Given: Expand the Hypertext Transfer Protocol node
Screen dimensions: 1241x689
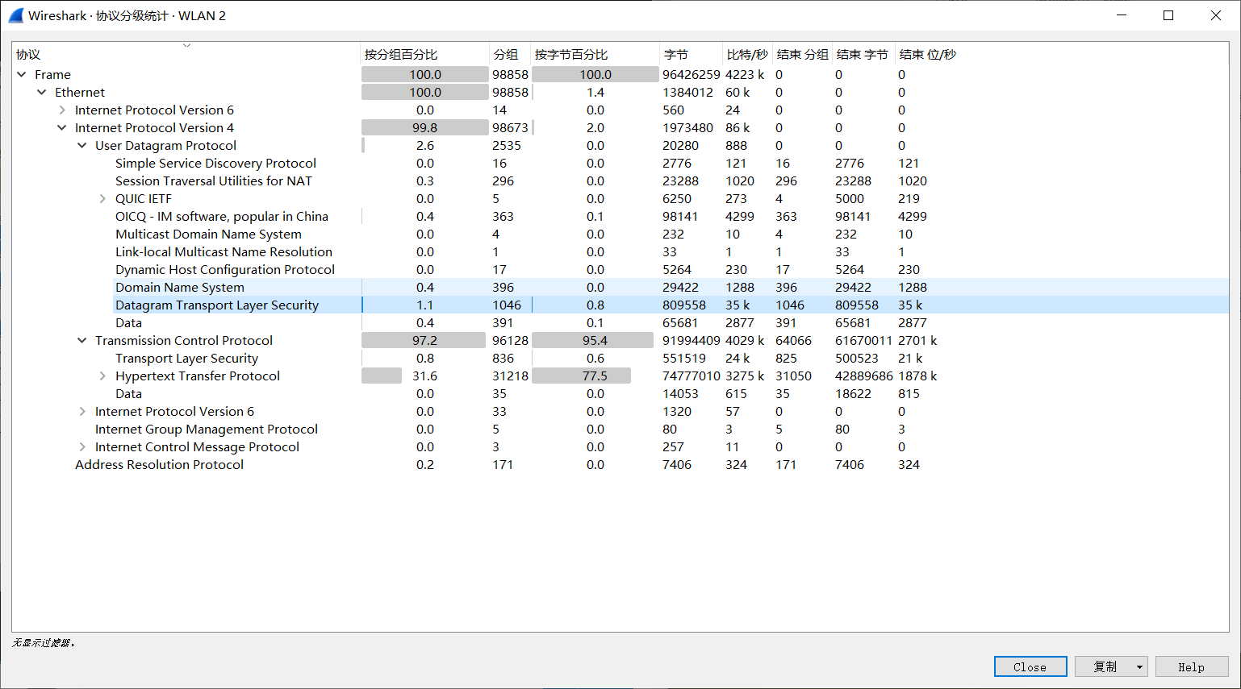Looking at the screenshot, I should click(102, 376).
